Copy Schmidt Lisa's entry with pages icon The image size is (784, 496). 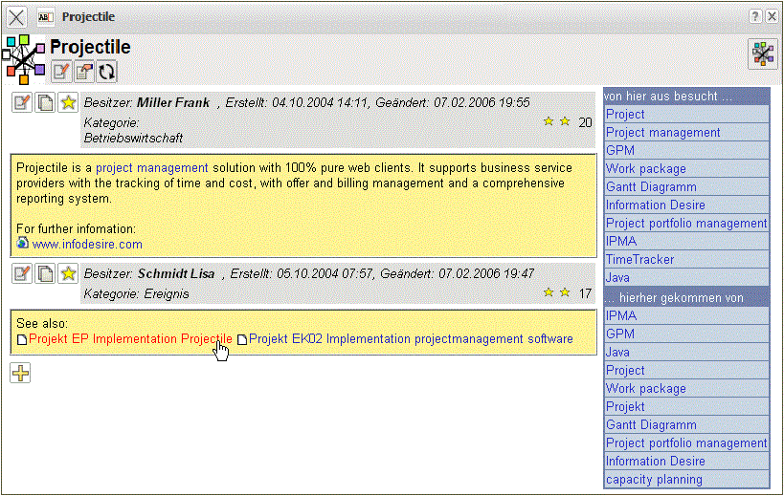[45, 273]
